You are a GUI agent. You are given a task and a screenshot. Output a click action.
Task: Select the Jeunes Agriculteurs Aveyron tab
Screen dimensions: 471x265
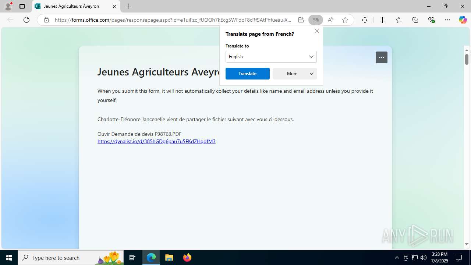(76, 6)
